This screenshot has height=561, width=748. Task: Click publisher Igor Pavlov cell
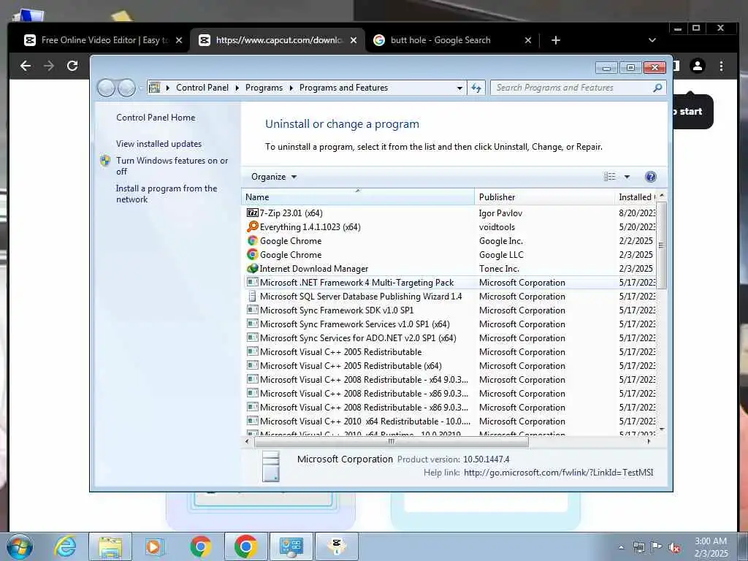[500, 213]
